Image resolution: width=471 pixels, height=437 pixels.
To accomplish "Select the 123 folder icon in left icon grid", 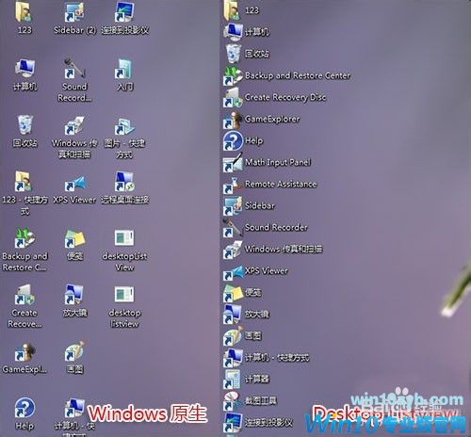I will click(24, 12).
